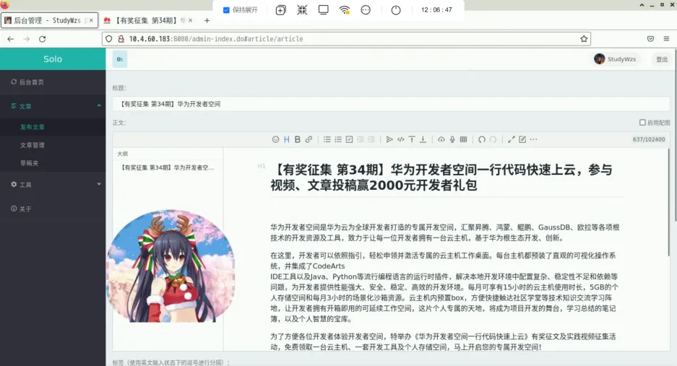The image size is (677, 366).
Task: Insert a hyperlink using the link icon
Action: coord(309,139)
